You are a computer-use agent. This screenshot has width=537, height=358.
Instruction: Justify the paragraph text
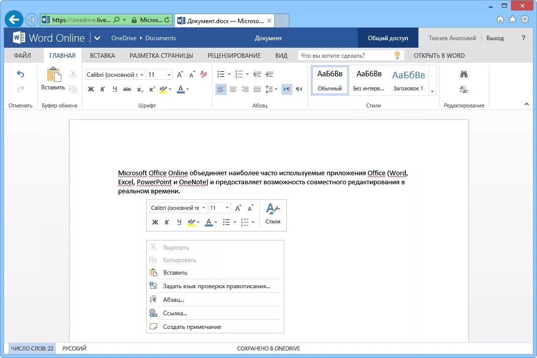click(x=257, y=89)
